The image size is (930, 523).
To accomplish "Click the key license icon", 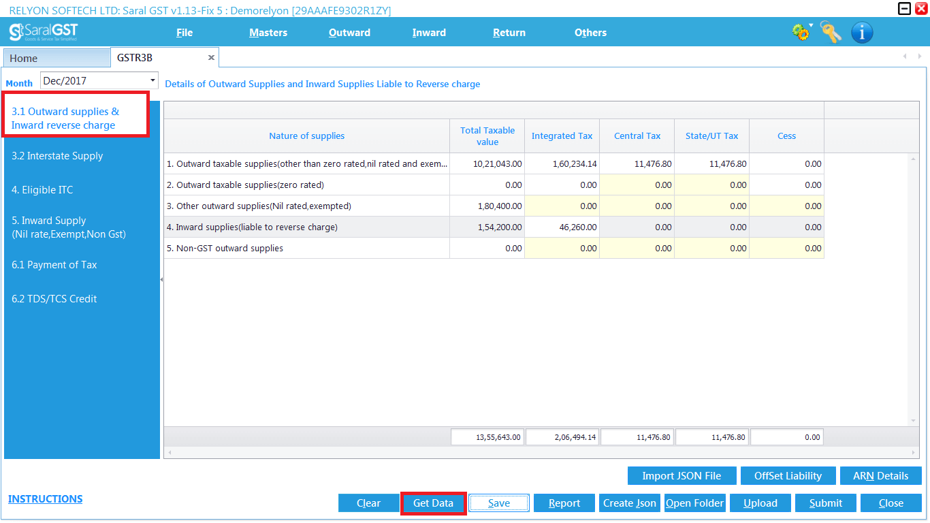I will (x=831, y=32).
